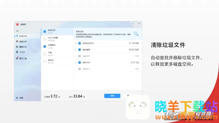Click the red app logo in title bar

(x=17, y=24)
